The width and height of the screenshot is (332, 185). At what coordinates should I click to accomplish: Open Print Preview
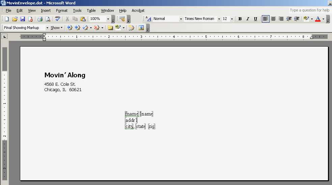pos(48,19)
